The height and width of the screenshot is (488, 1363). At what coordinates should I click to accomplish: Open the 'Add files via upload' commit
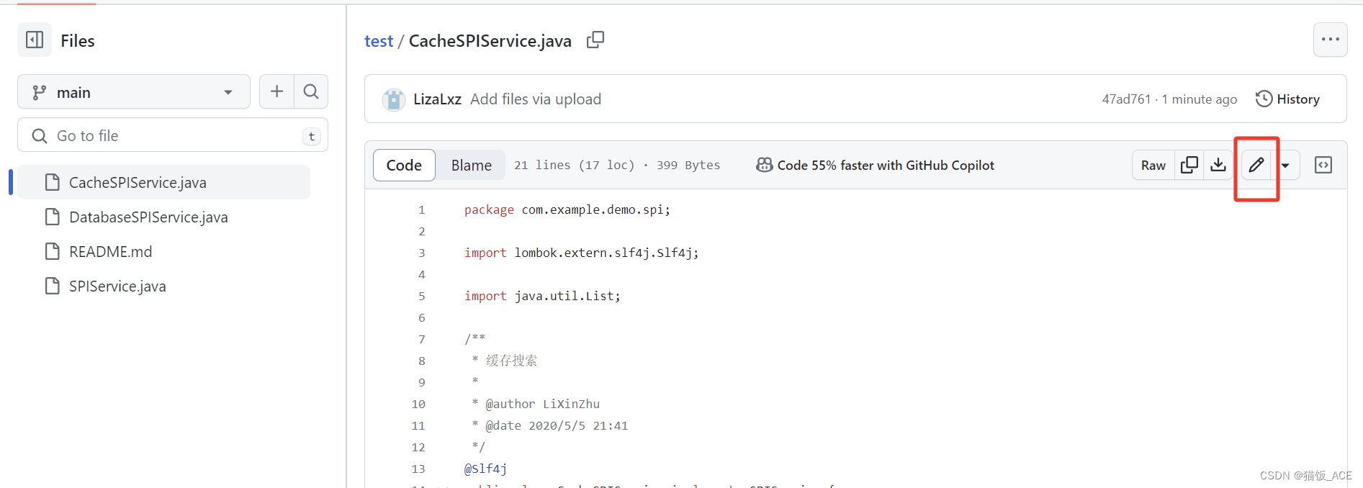(x=536, y=99)
